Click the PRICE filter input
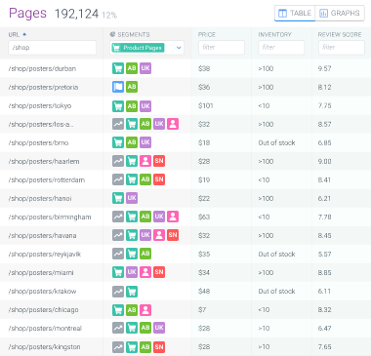 222,48
